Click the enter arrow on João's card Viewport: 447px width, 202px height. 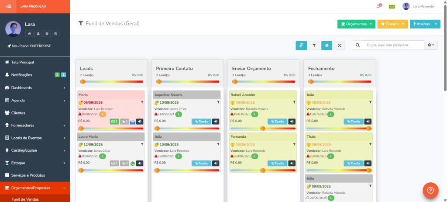(368, 122)
